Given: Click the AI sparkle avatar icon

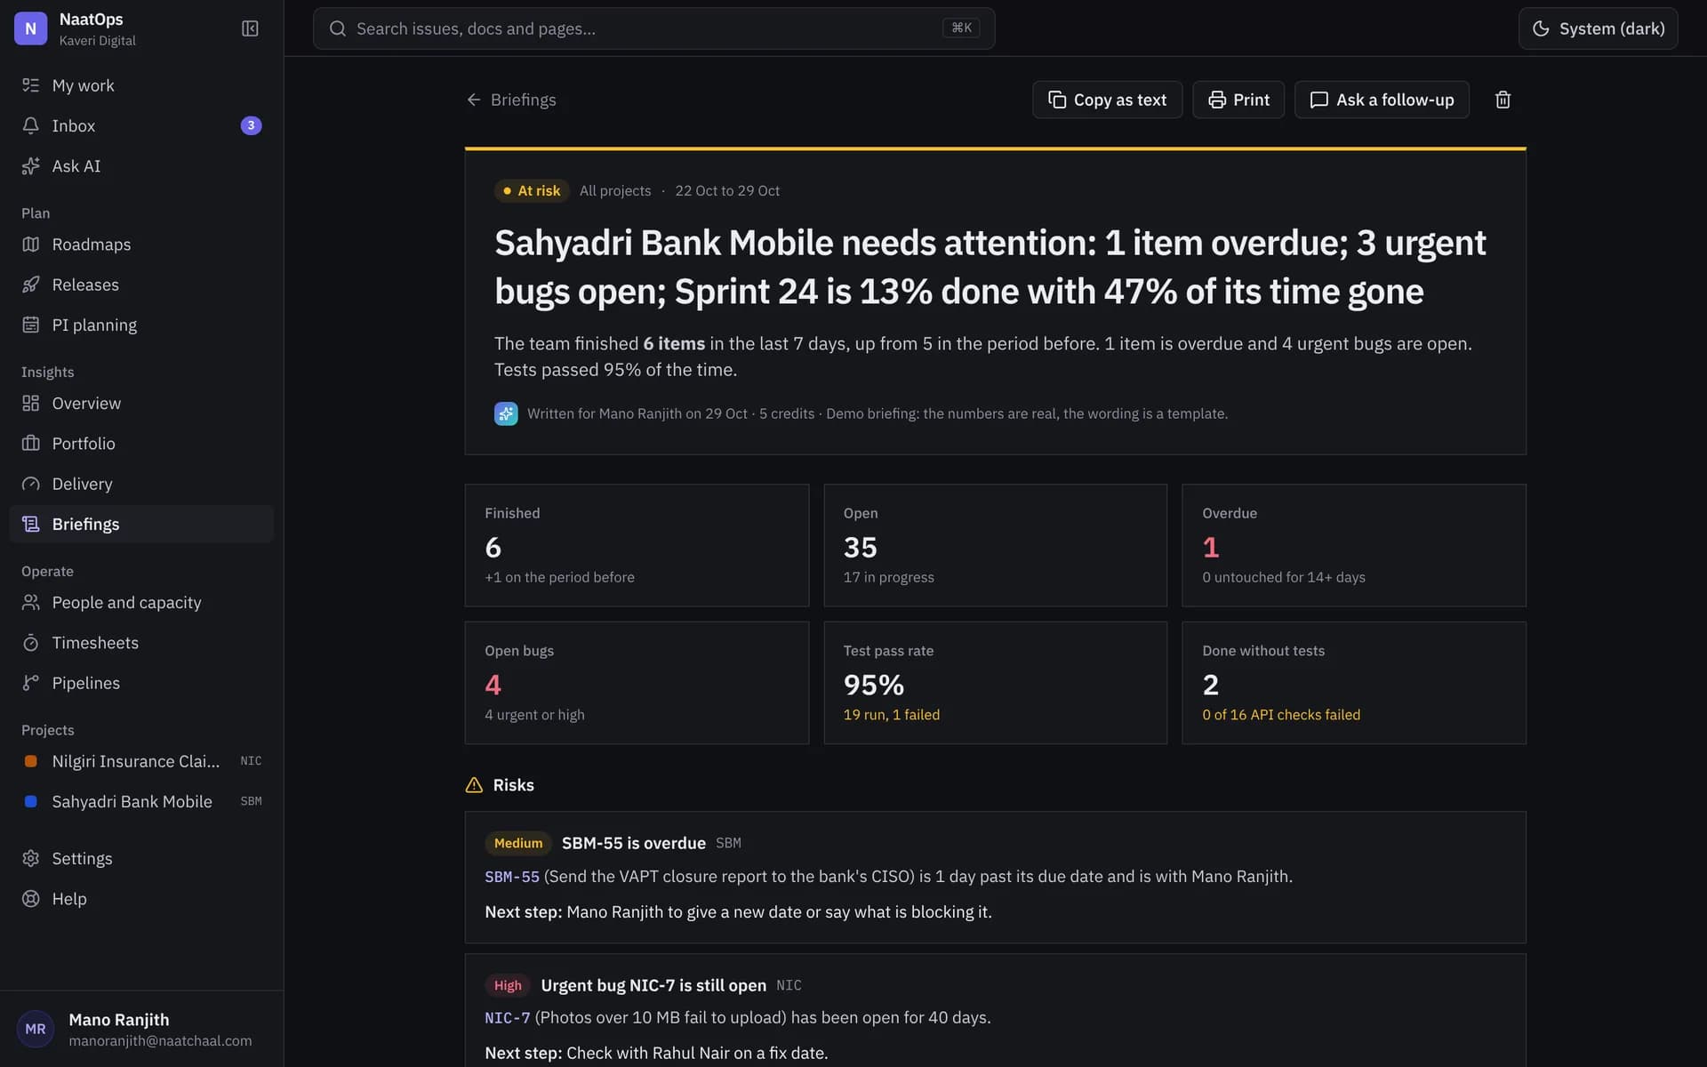Looking at the screenshot, I should pyautogui.click(x=506, y=413).
